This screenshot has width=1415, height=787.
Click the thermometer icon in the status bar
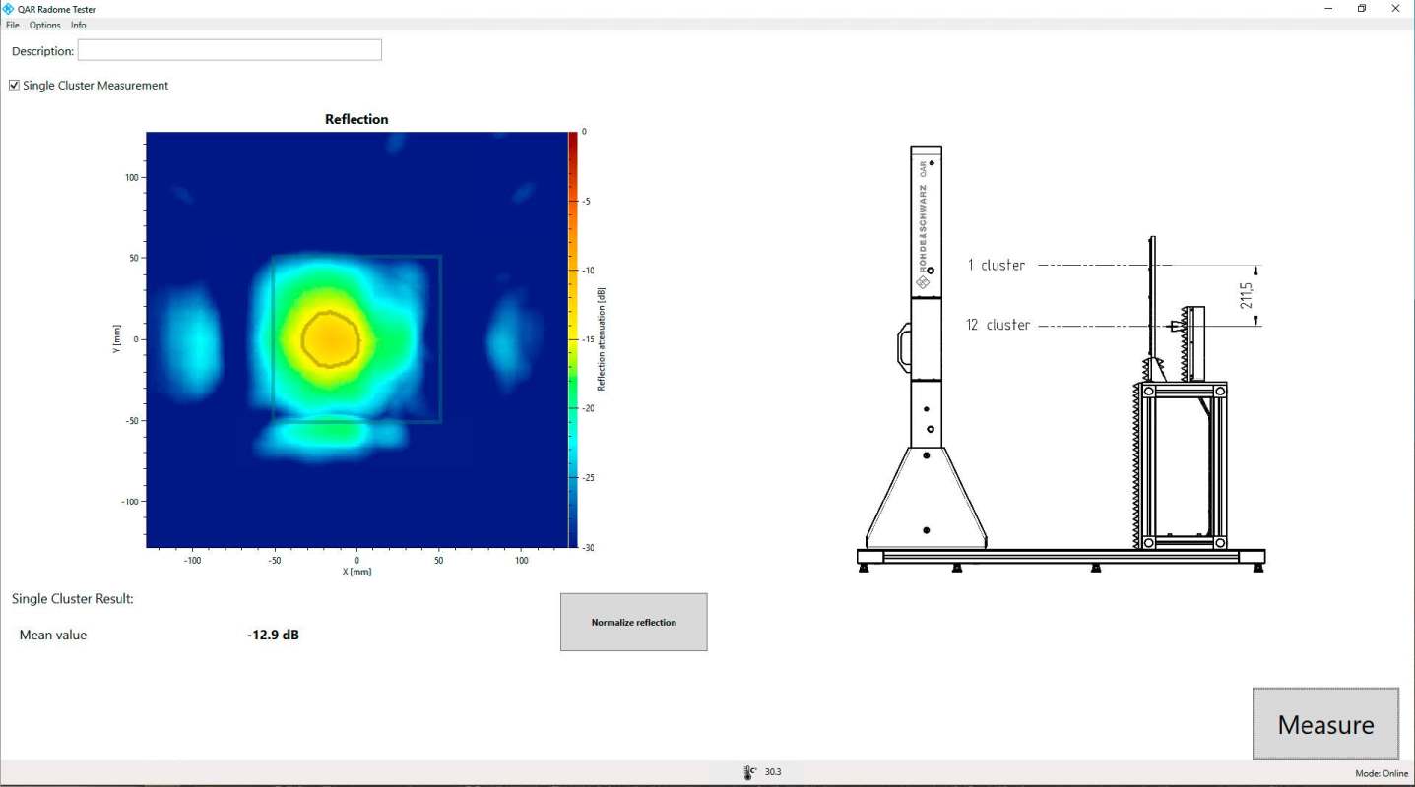[748, 773]
